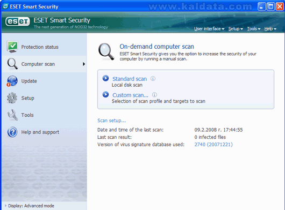Click the 'Local disk scan' description text
Screen dimensions: 285x210
click(x=127, y=85)
